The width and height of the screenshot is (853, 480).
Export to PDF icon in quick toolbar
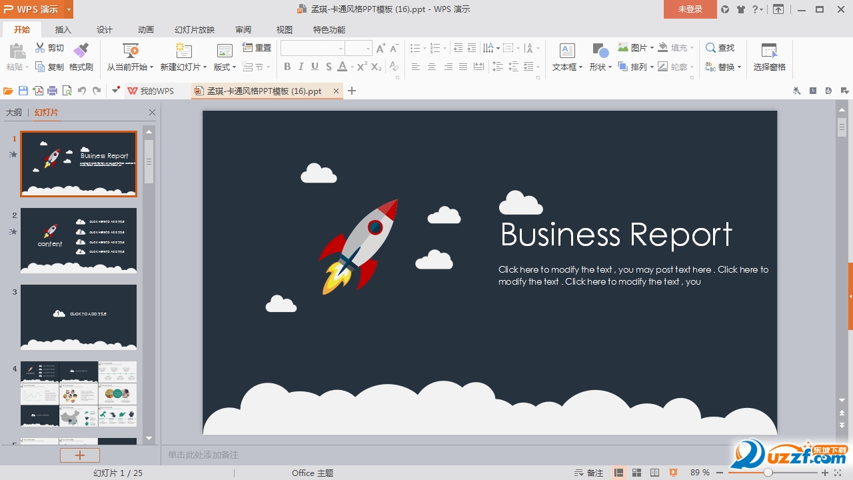tap(38, 91)
